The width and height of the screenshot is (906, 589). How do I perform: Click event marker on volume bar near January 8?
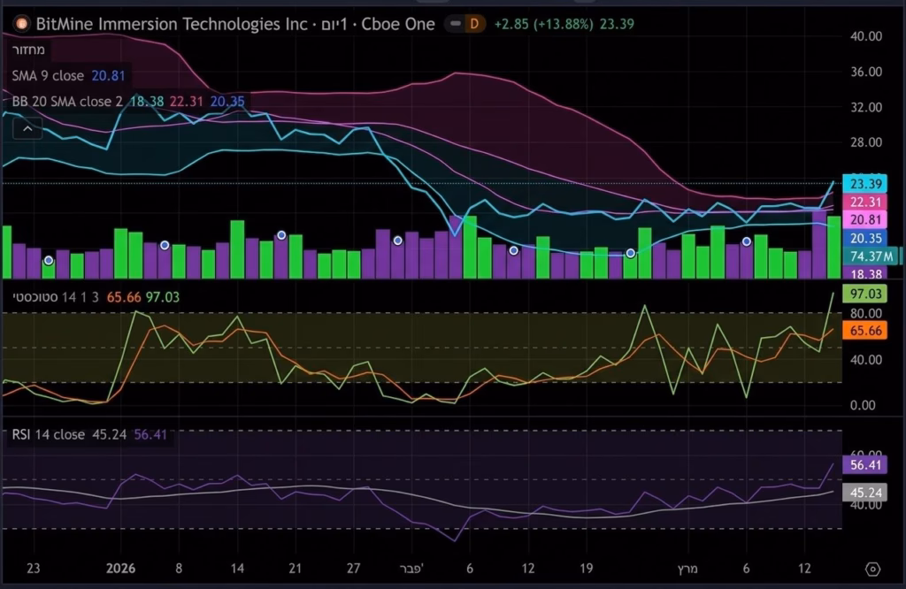(x=165, y=245)
